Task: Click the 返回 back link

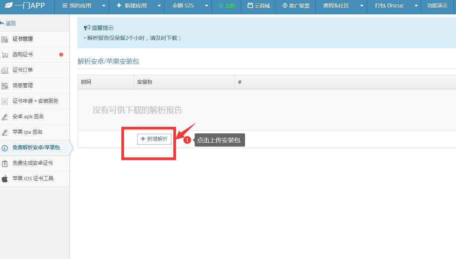Action: [x=10, y=23]
